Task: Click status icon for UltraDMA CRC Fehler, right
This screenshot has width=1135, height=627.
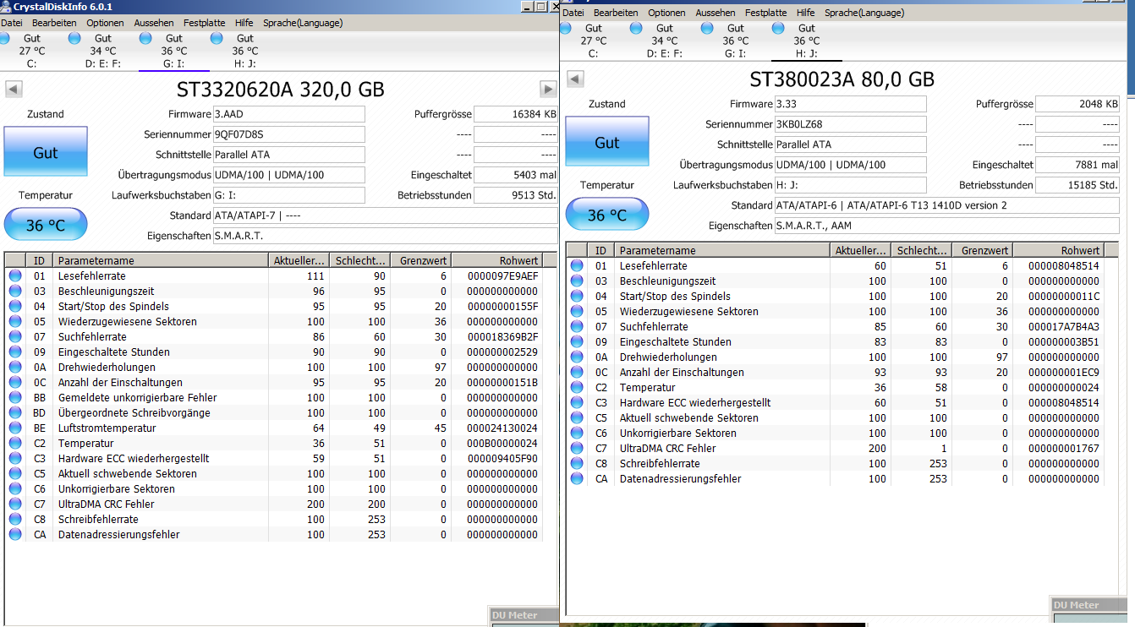Action: [577, 448]
